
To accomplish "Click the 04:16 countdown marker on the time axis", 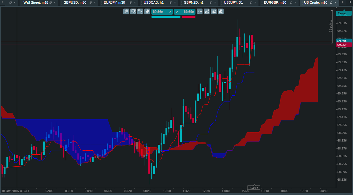I will 254,187.
